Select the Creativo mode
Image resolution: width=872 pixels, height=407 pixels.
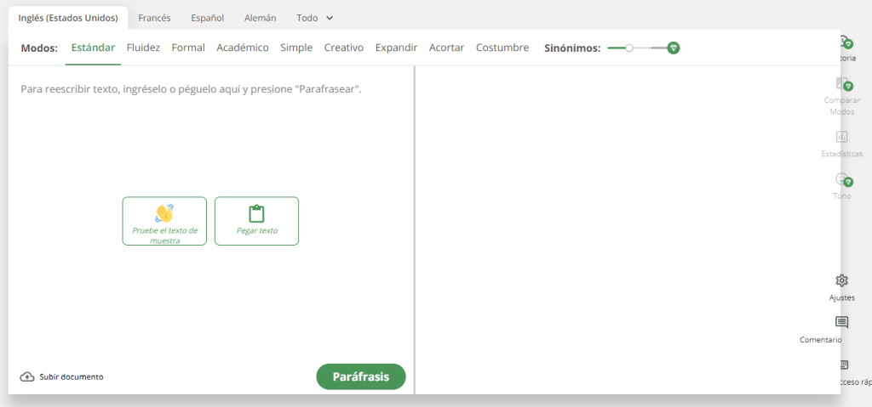point(344,48)
